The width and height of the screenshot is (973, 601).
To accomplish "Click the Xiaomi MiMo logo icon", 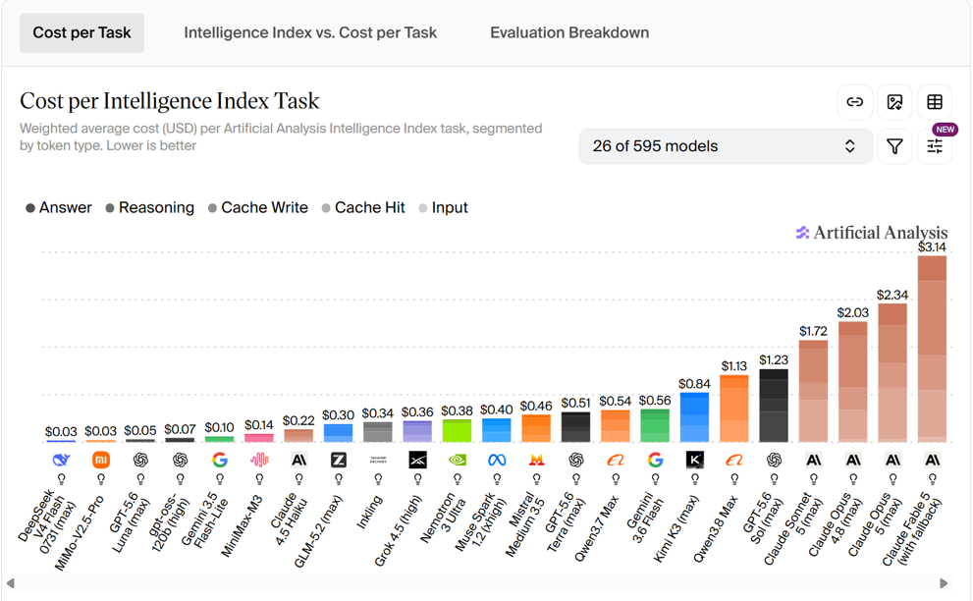I will (x=101, y=460).
